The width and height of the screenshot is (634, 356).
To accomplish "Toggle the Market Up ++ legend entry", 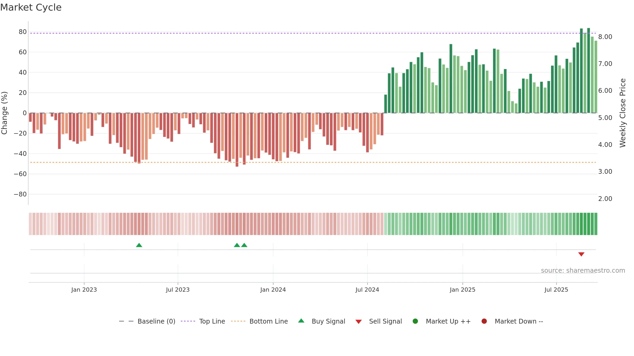I will (x=441, y=321).
